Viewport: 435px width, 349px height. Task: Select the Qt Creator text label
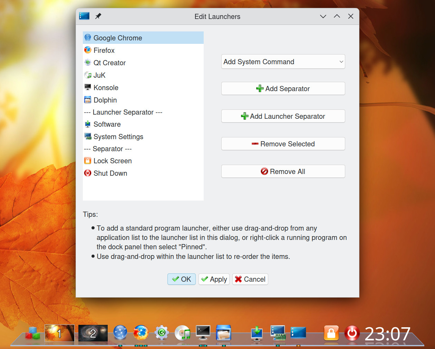109,63
